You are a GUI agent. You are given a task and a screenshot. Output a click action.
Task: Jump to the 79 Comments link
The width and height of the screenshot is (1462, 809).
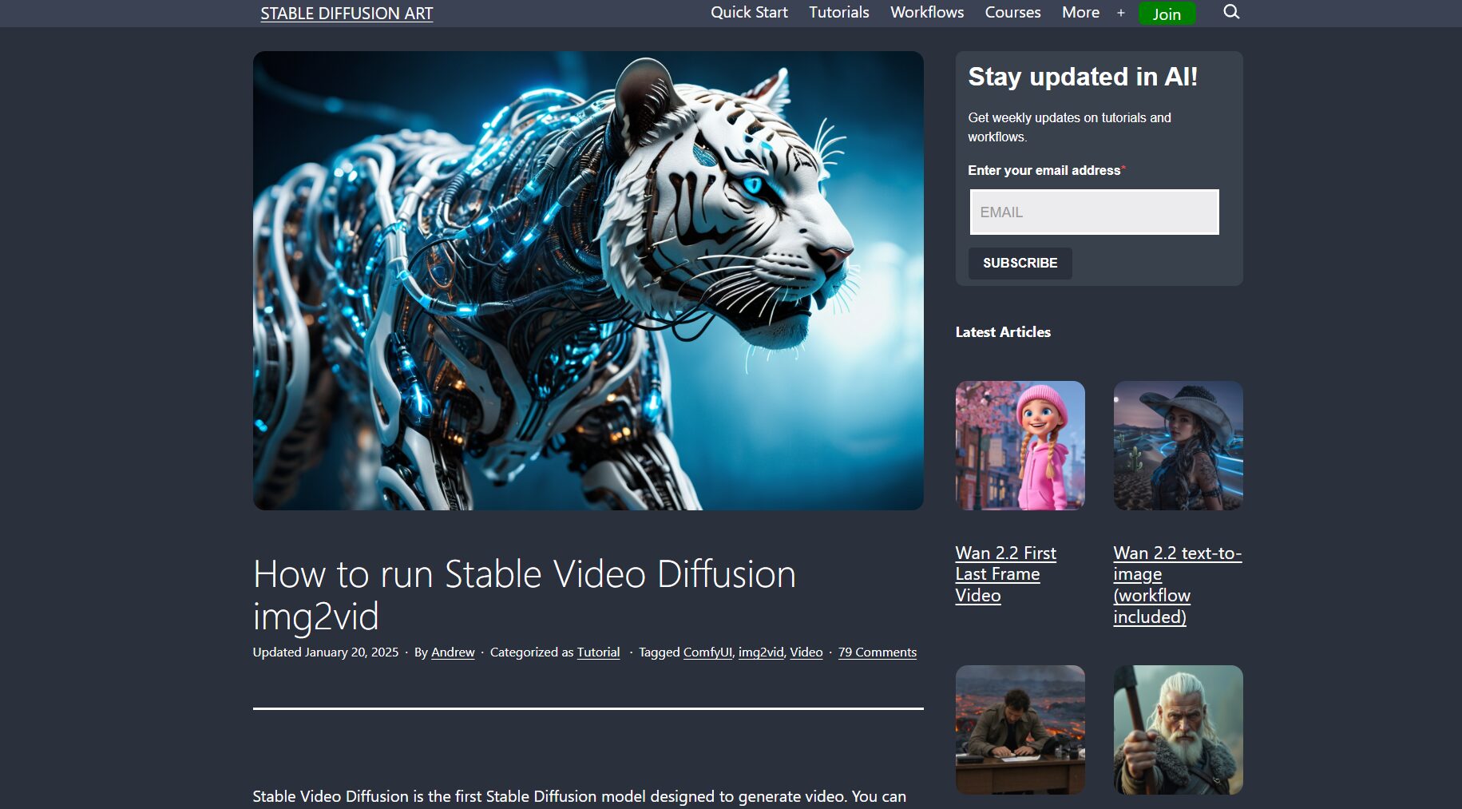877,652
